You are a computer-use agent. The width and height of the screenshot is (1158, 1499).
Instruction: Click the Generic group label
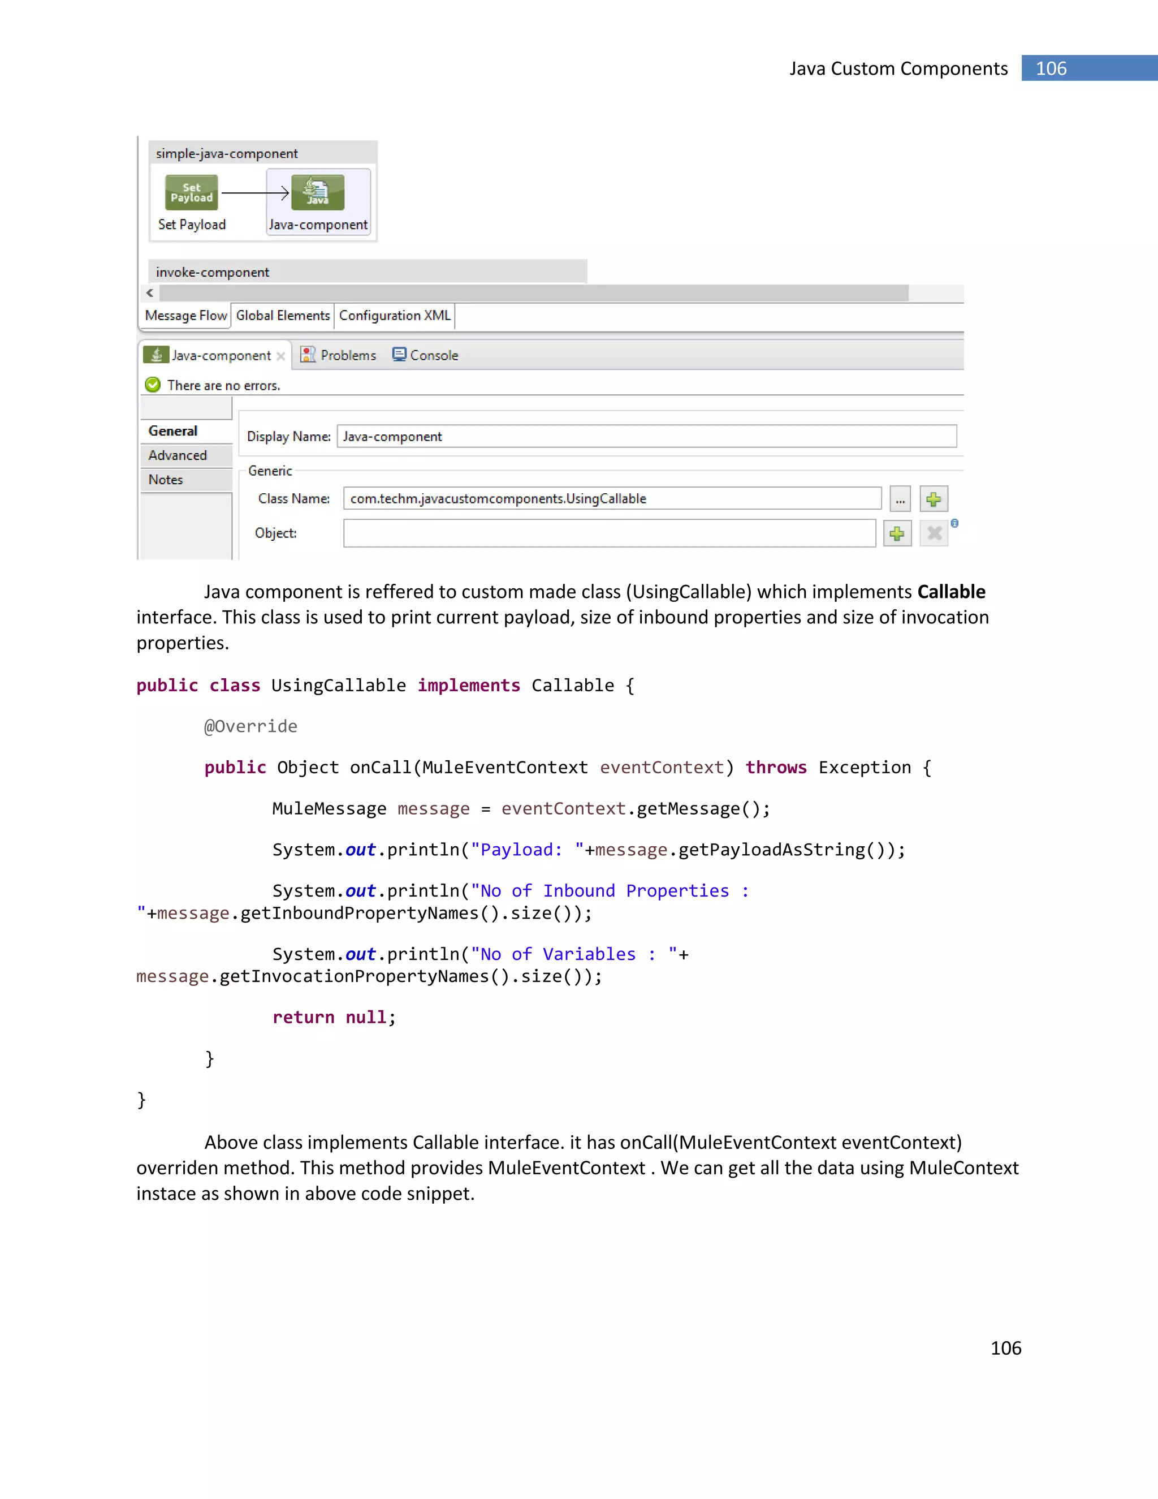(270, 471)
